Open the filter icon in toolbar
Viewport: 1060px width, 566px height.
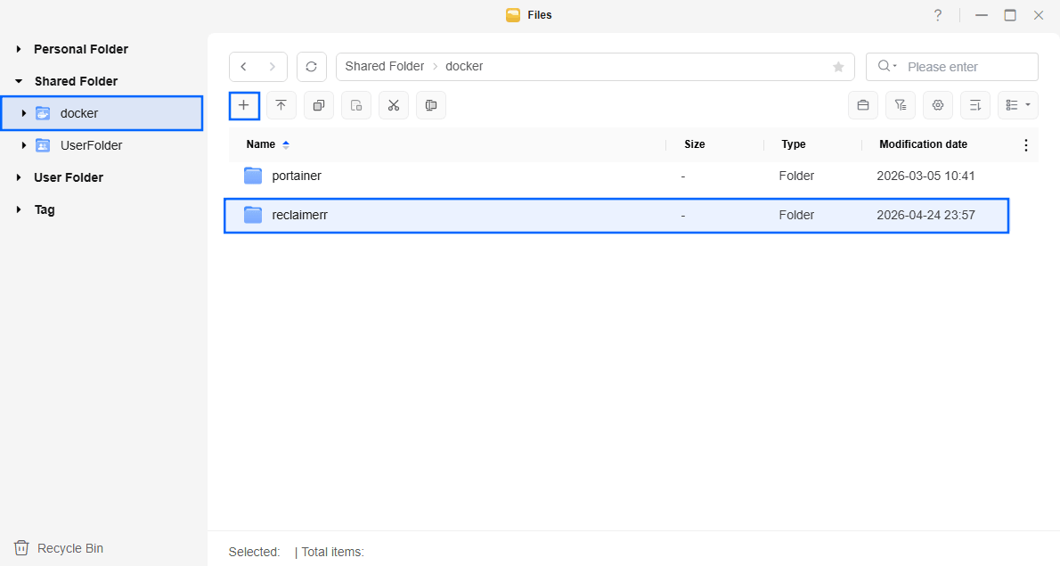coord(900,105)
